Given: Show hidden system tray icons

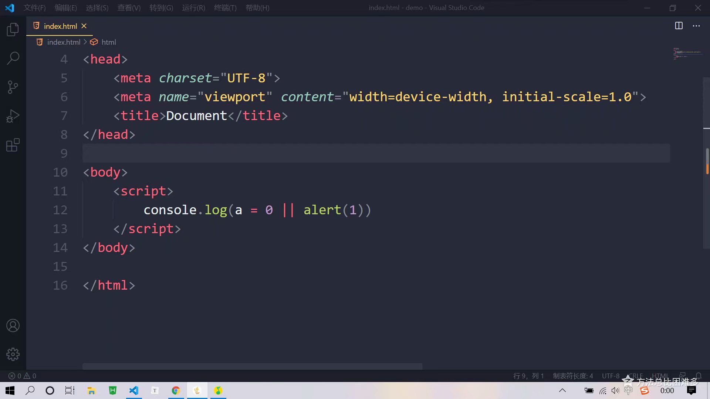Looking at the screenshot, I should pyautogui.click(x=562, y=391).
